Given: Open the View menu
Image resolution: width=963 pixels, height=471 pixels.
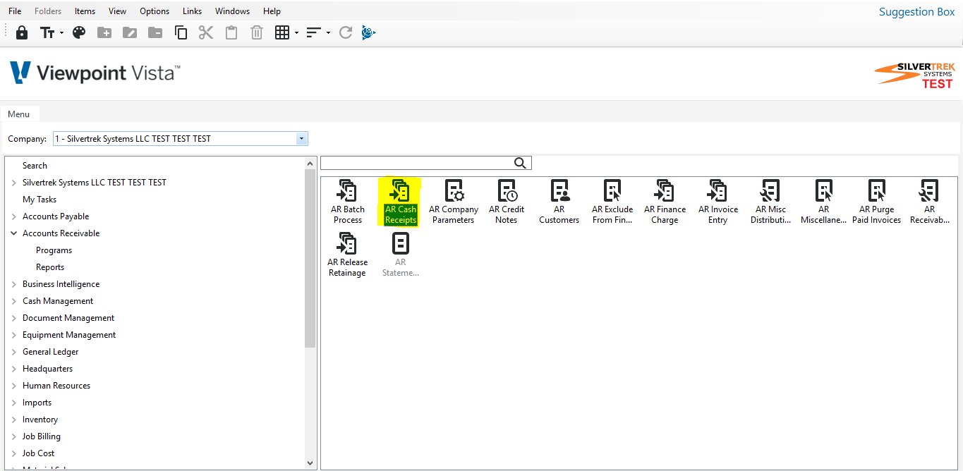Looking at the screenshot, I should coord(118,11).
